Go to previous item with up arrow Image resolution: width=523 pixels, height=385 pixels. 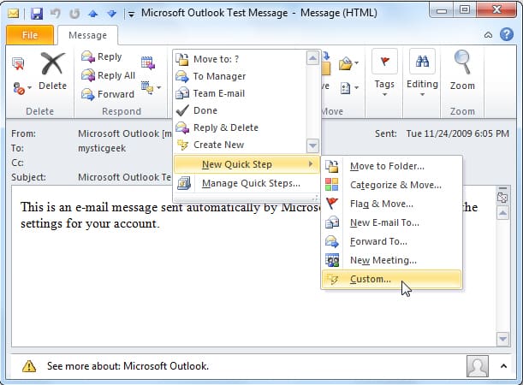click(x=93, y=14)
